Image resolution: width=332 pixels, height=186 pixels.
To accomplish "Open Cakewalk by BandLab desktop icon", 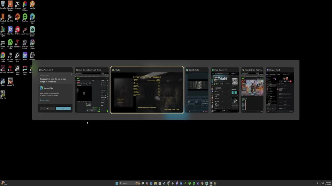I will [10, 6].
